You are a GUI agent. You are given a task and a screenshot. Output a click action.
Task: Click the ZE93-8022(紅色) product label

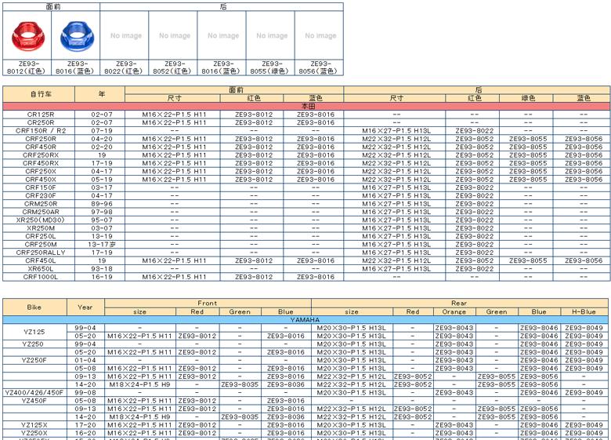[x=124, y=67]
